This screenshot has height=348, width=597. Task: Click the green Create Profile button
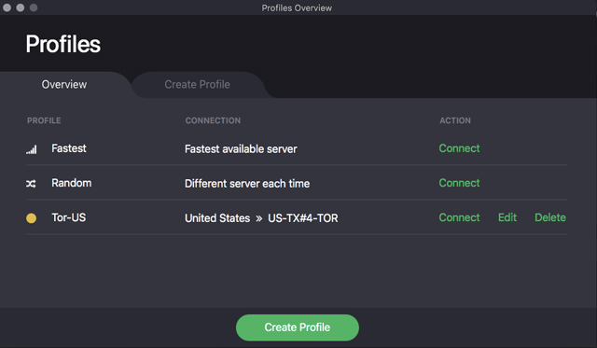[298, 327]
